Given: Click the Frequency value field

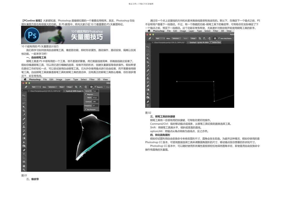Looking at the screenshot, I should pyautogui.click(x=95, y=106).
